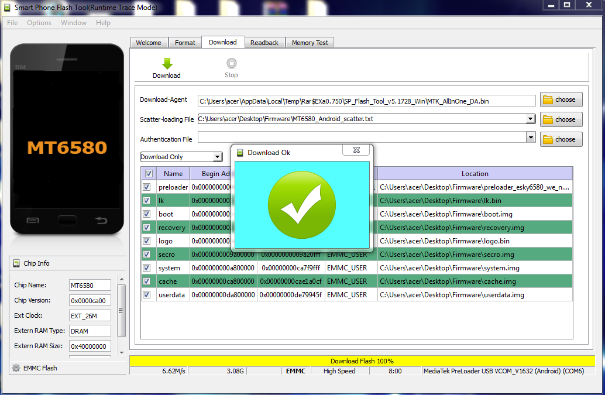This screenshot has height=395, width=605.
Task: Uncheck the logo partition checkbox
Action: pyautogui.click(x=147, y=241)
